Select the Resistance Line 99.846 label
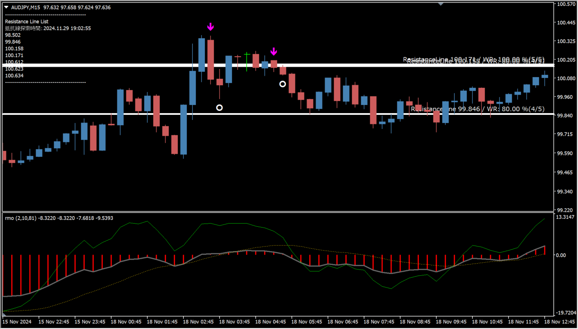This screenshot has width=578, height=329. tap(477, 109)
